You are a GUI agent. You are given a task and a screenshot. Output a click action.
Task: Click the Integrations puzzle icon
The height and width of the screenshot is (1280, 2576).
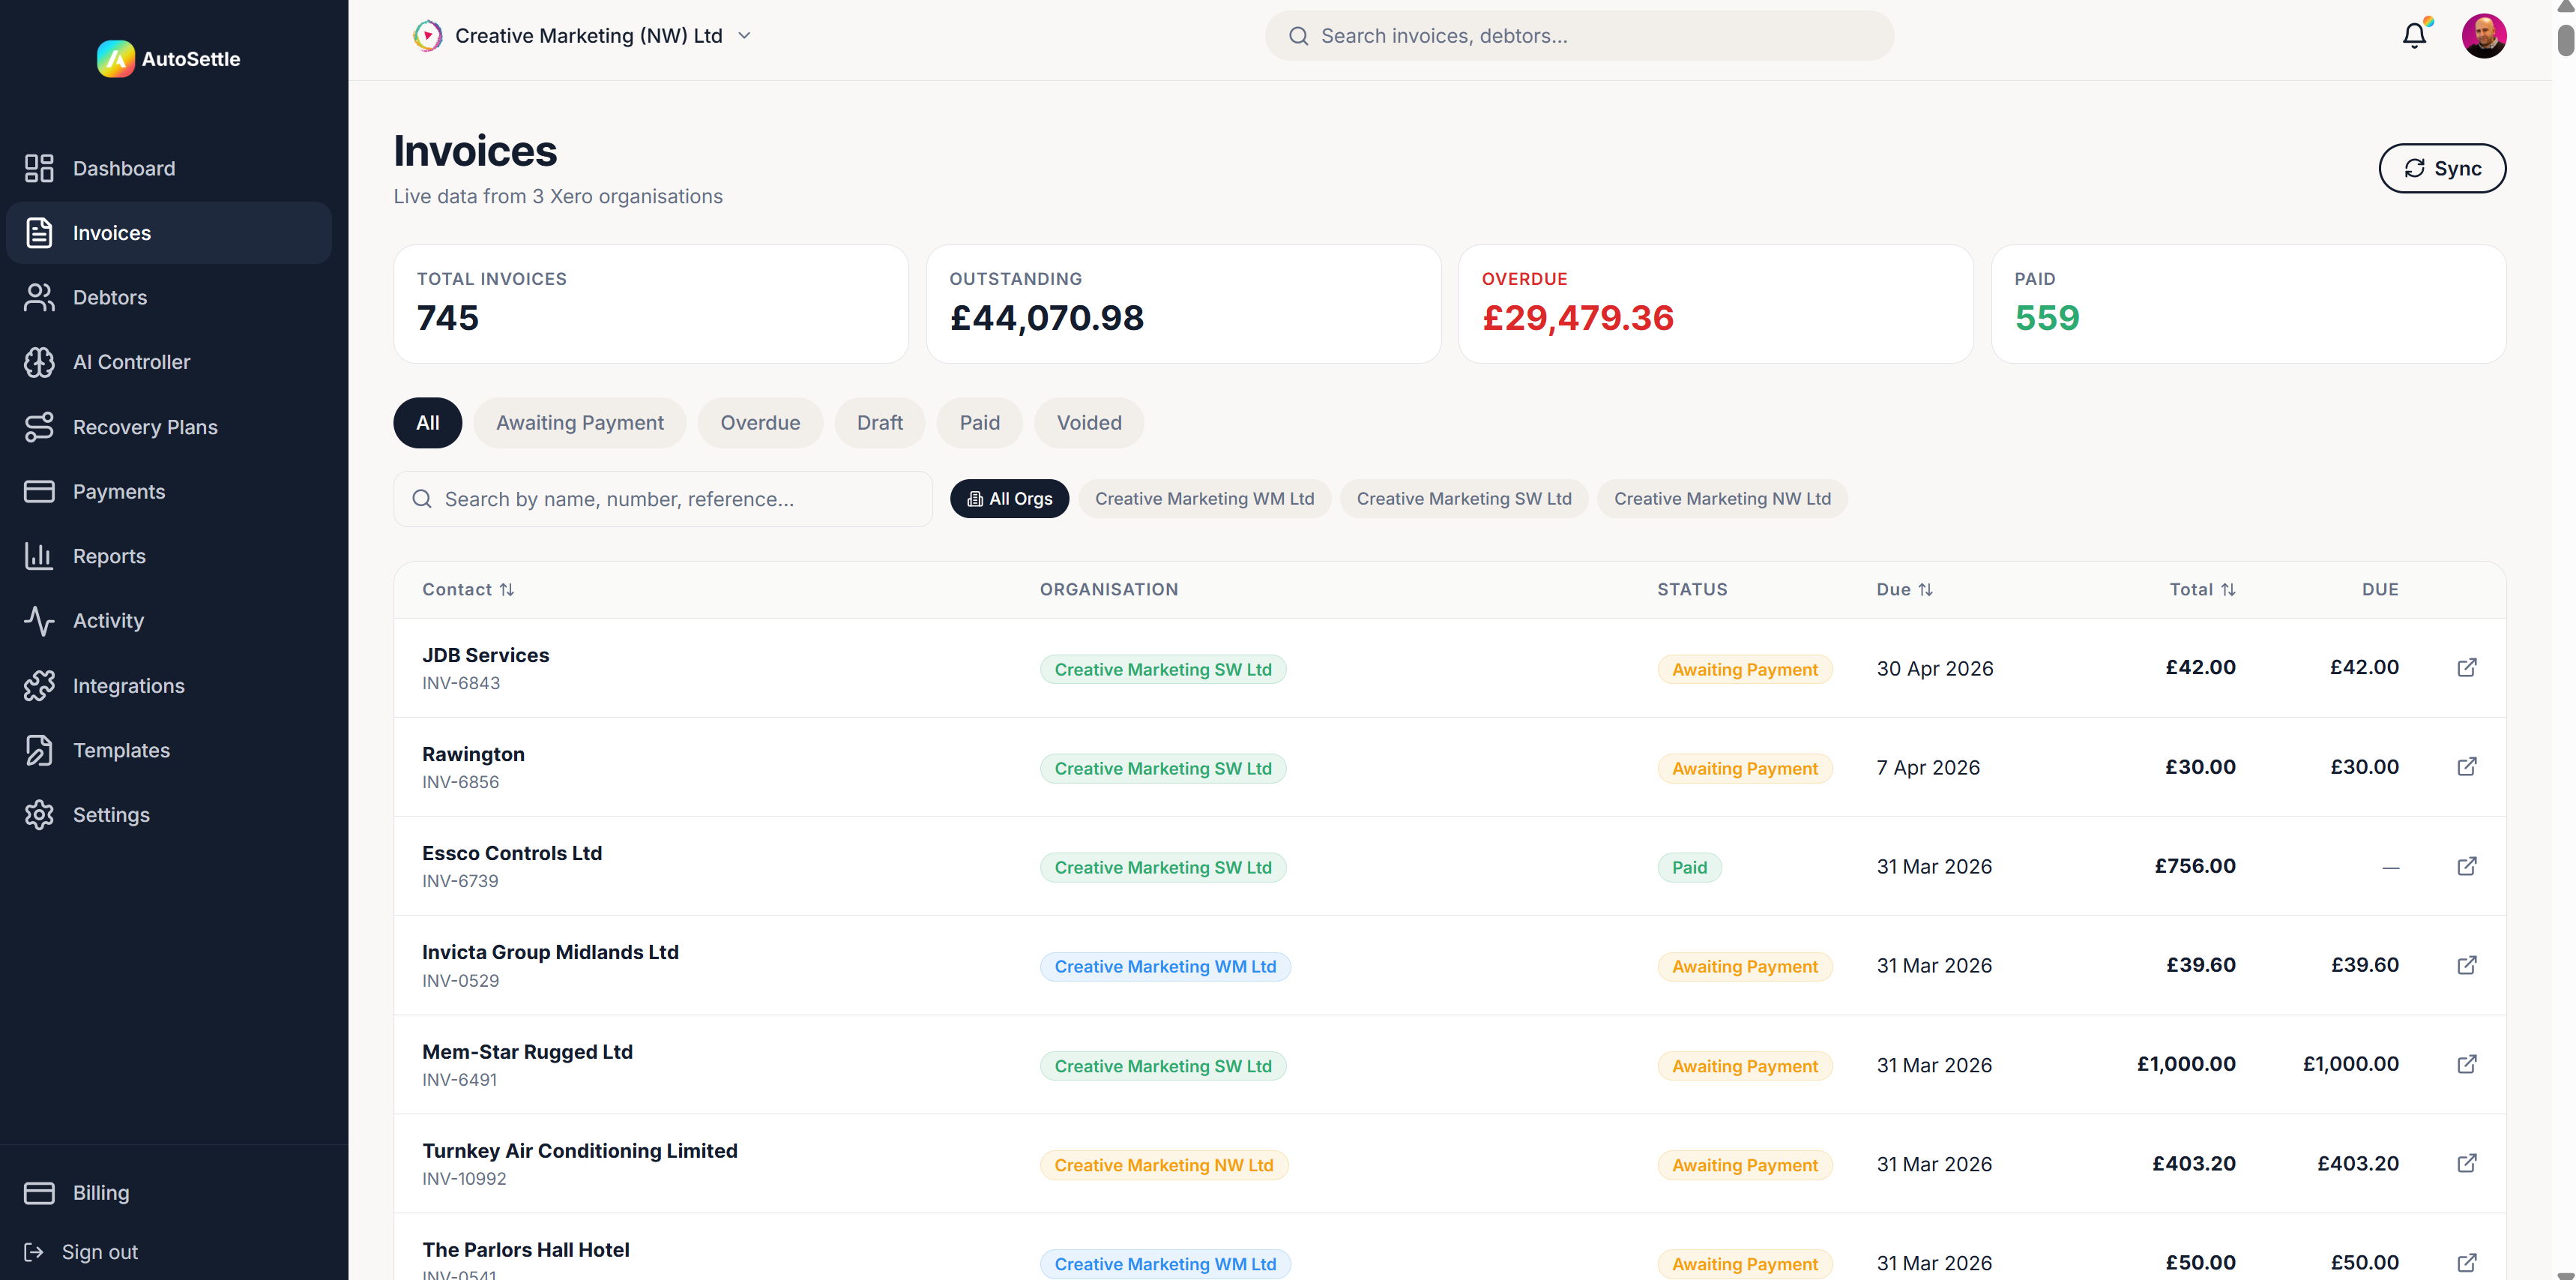click(x=39, y=685)
